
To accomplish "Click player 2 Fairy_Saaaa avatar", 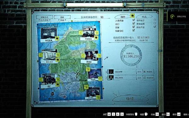I will [x=111, y=78].
